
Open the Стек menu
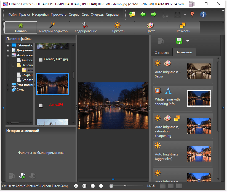pyautogui.click(x=85, y=15)
